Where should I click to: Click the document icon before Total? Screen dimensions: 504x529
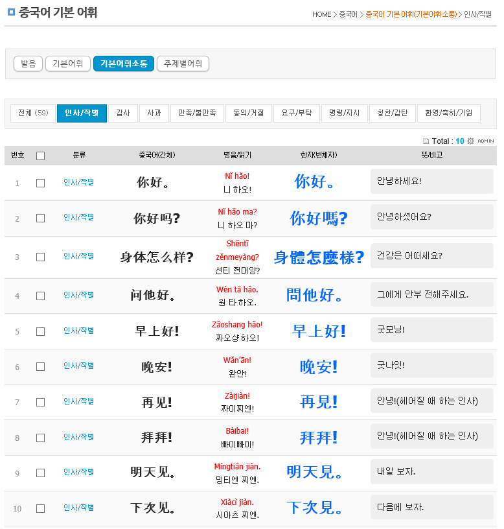[426, 141]
